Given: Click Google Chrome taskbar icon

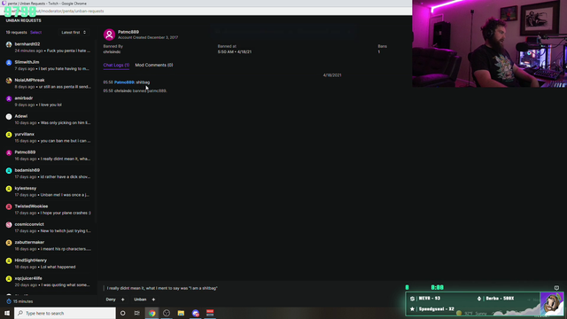Looking at the screenshot, I should (151, 313).
